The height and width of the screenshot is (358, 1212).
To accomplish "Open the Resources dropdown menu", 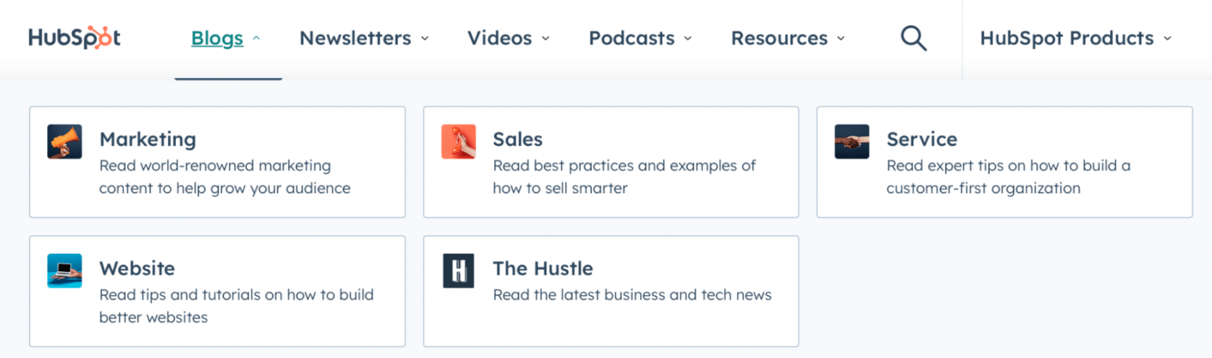I will [840, 39].
